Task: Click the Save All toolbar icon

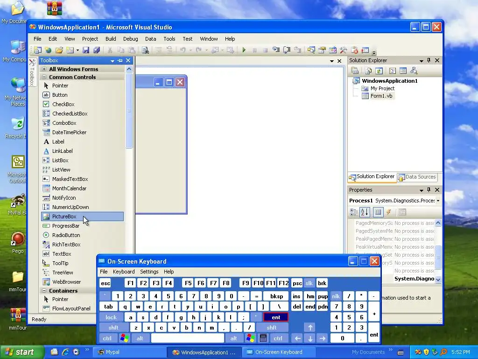Action: [x=97, y=50]
